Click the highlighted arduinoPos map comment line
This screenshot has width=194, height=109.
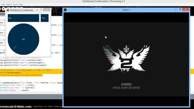tap(25, 70)
